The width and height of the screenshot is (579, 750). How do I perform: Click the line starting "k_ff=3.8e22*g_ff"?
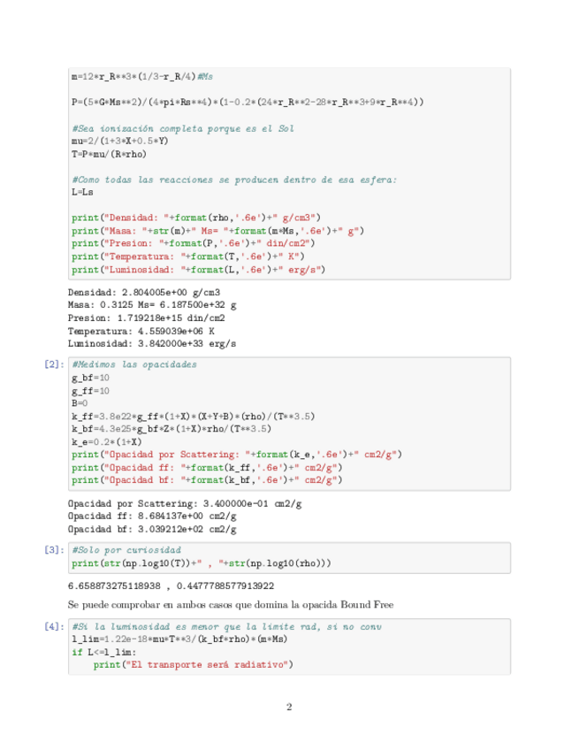click(x=194, y=417)
